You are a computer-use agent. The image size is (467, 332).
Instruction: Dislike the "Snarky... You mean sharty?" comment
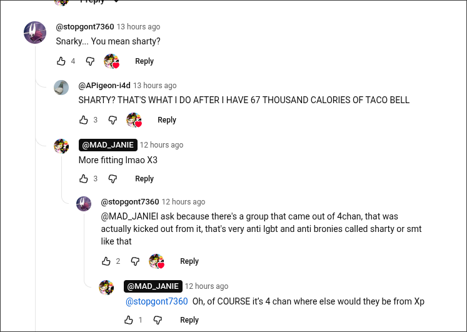[90, 61]
